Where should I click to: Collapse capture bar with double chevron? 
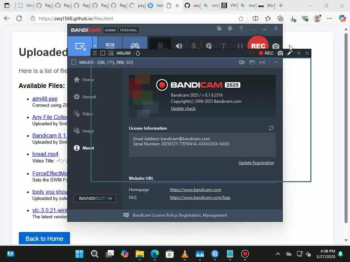click(299, 53)
